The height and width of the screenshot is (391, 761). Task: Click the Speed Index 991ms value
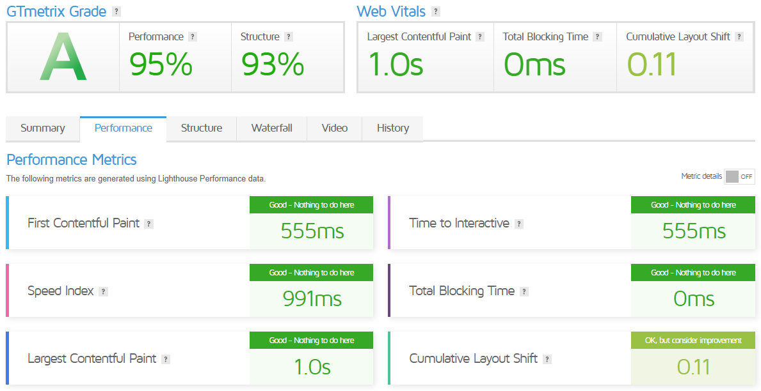pos(312,299)
